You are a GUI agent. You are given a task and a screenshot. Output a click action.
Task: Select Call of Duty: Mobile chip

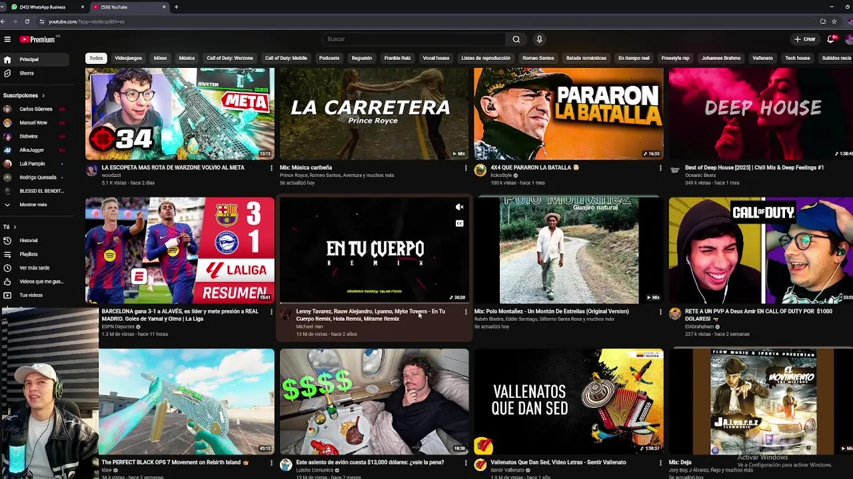tap(286, 58)
